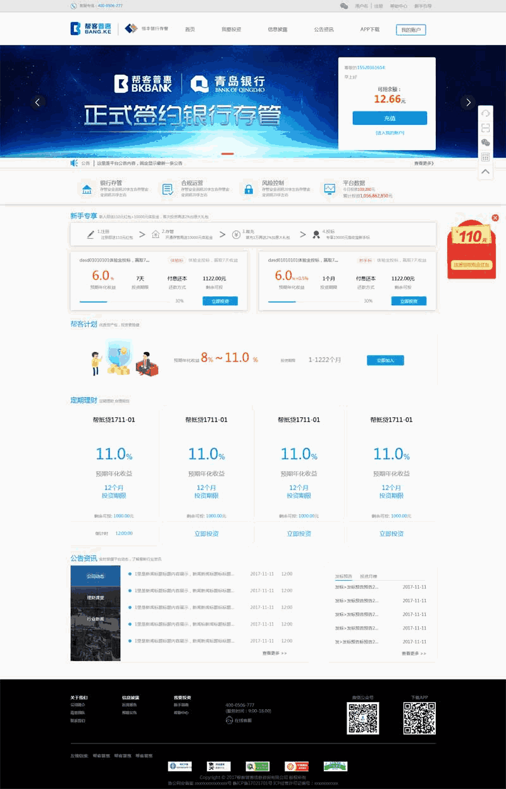Click the 合规运营 document icon
This screenshot has width=506, height=789.
(167, 189)
